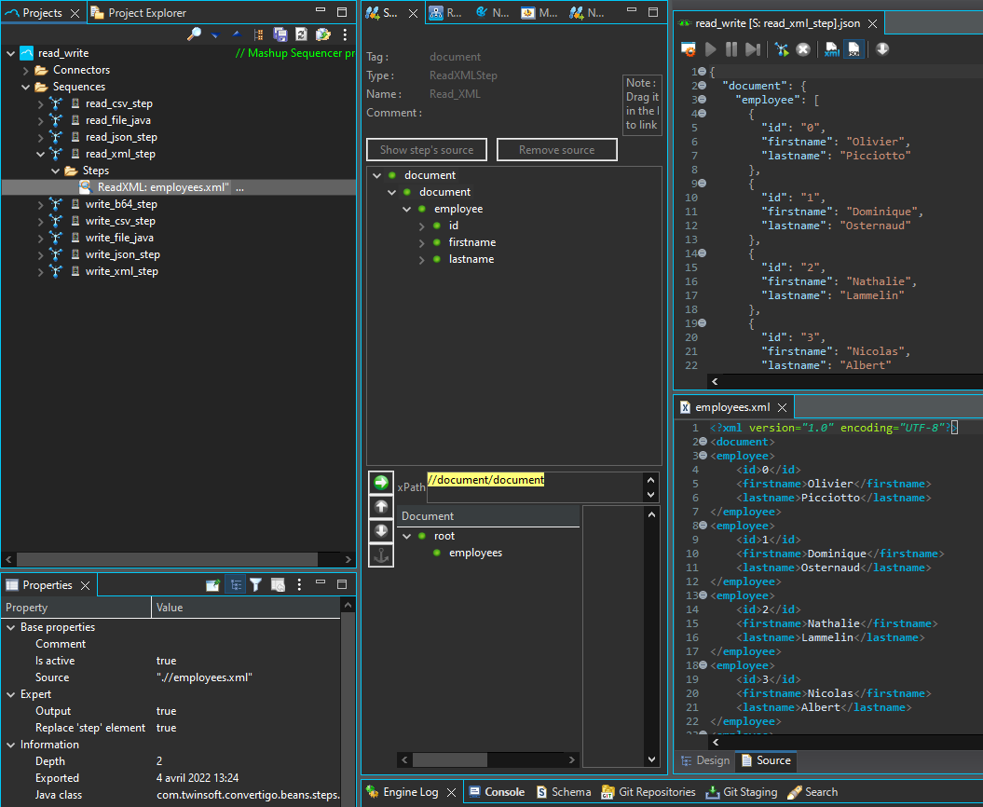Select the pause icon in sequence editor toolbar
The image size is (983, 807).
click(732, 48)
